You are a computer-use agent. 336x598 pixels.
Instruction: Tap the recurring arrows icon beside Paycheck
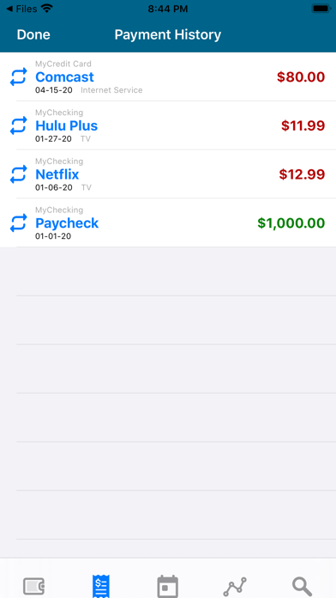point(18,223)
